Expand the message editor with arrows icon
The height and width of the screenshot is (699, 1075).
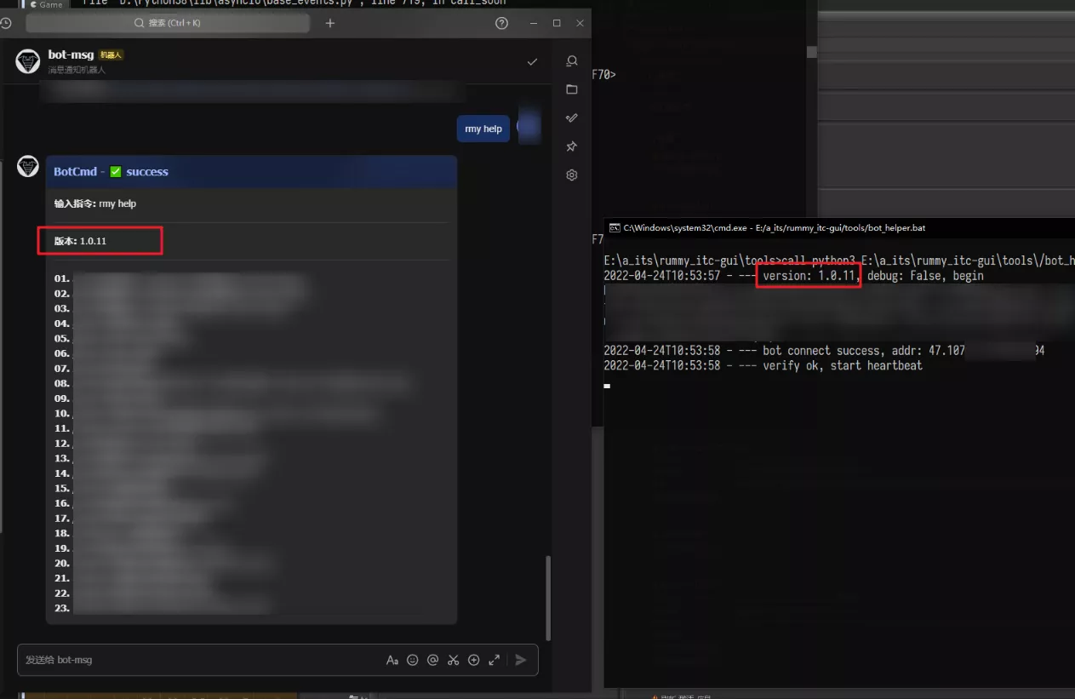coord(495,660)
